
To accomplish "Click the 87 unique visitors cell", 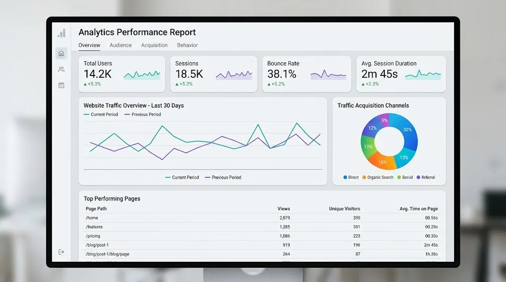I will point(358,254).
